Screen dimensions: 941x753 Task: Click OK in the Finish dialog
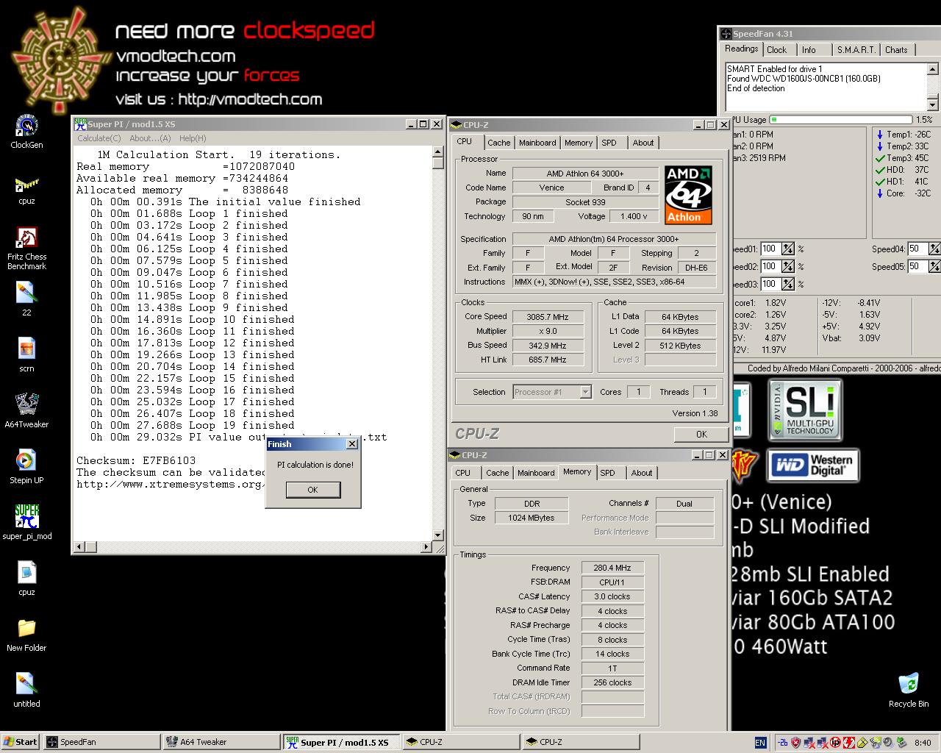tap(312, 490)
